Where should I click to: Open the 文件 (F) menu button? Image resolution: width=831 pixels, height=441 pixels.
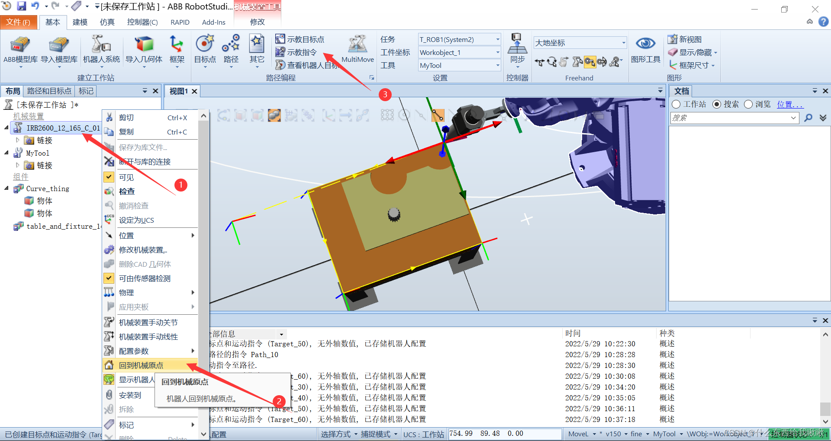(18, 22)
